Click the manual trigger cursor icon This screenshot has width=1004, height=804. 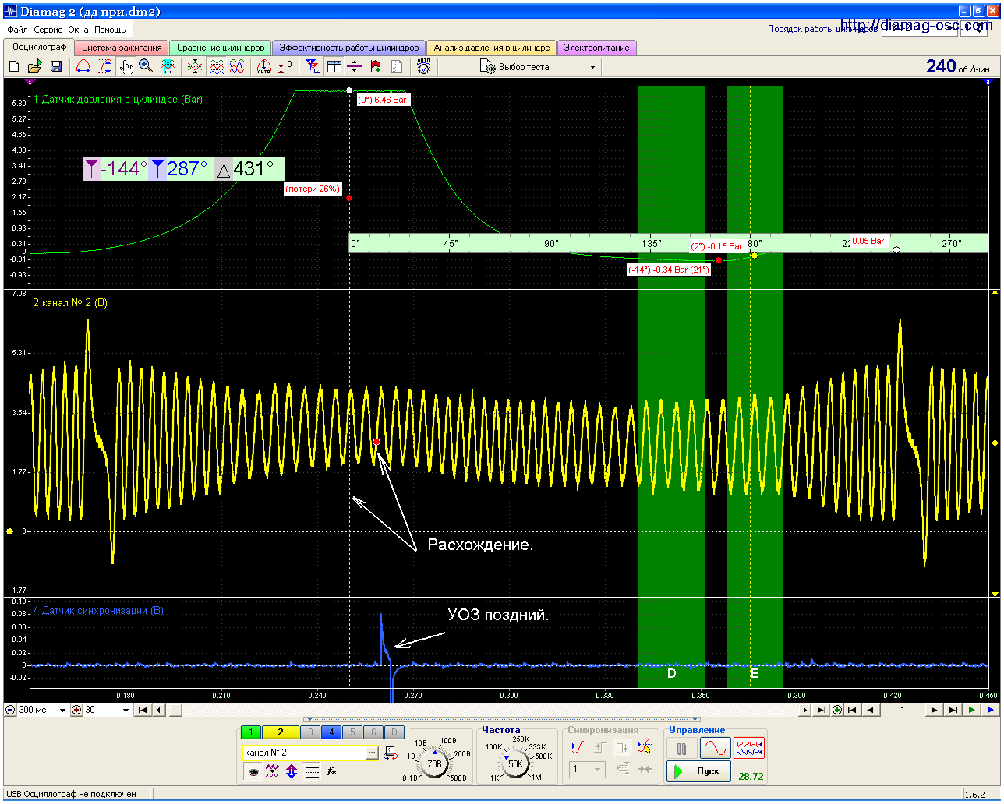point(644,747)
